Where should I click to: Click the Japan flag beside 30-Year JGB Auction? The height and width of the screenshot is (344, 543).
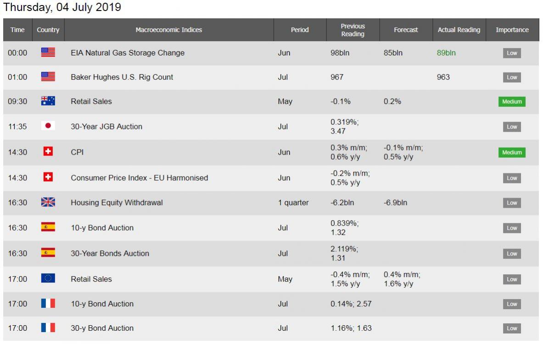coord(48,126)
